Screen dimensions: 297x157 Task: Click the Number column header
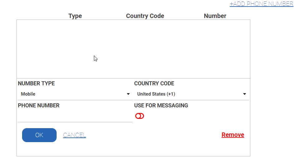[x=215, y=16]
